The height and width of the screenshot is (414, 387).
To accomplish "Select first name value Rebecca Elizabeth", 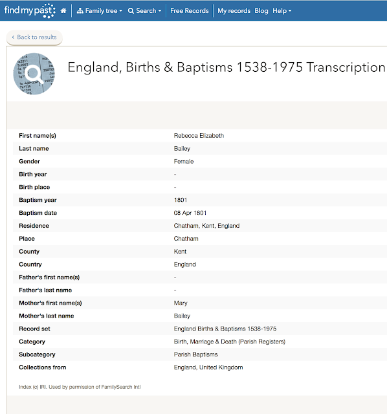I will point(199,136).
